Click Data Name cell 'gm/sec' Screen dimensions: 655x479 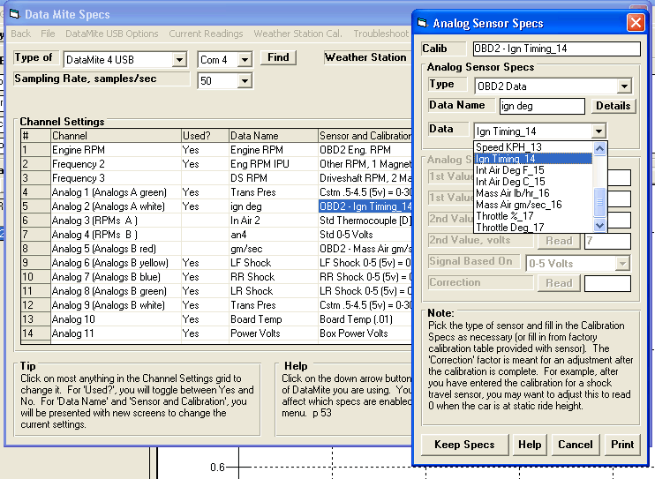click(x=273, y=249)
